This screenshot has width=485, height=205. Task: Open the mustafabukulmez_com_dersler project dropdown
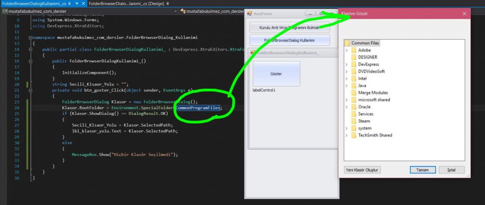click(x=176, y=11)
